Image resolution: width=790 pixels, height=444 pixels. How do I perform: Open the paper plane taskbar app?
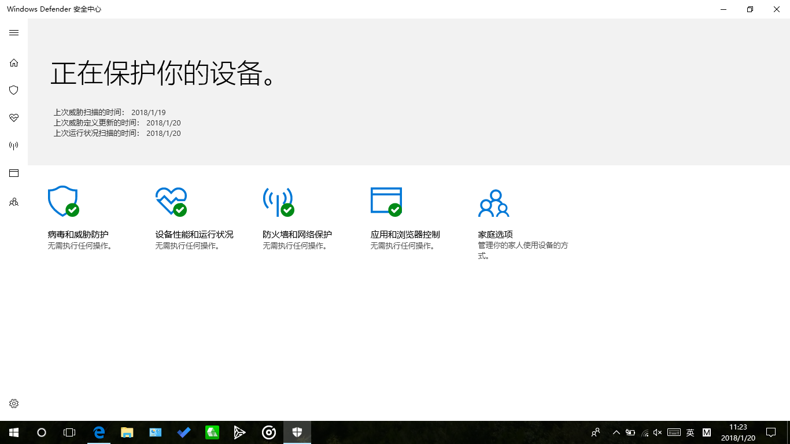coord(240,432)
